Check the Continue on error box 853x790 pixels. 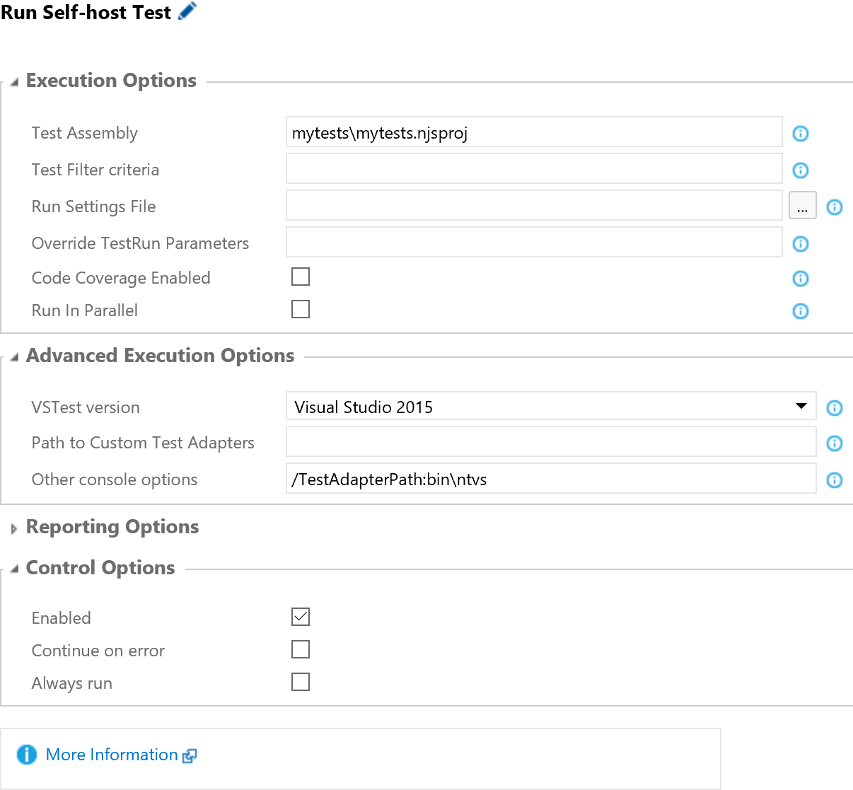coord(301,649)
